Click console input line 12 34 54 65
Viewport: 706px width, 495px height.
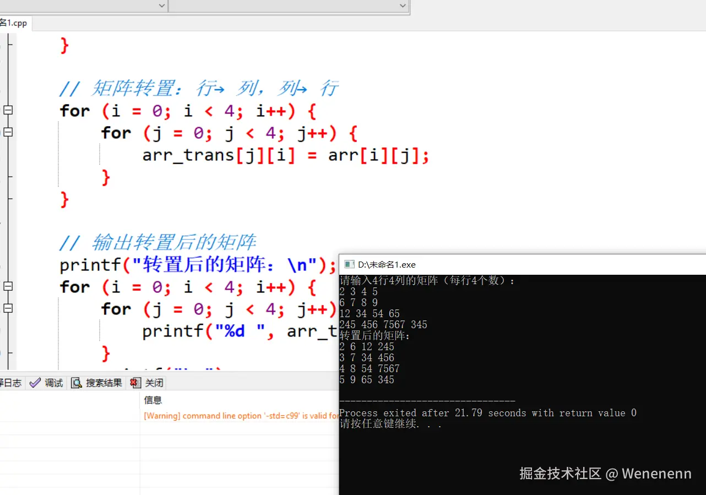click(x=370, y=313)
